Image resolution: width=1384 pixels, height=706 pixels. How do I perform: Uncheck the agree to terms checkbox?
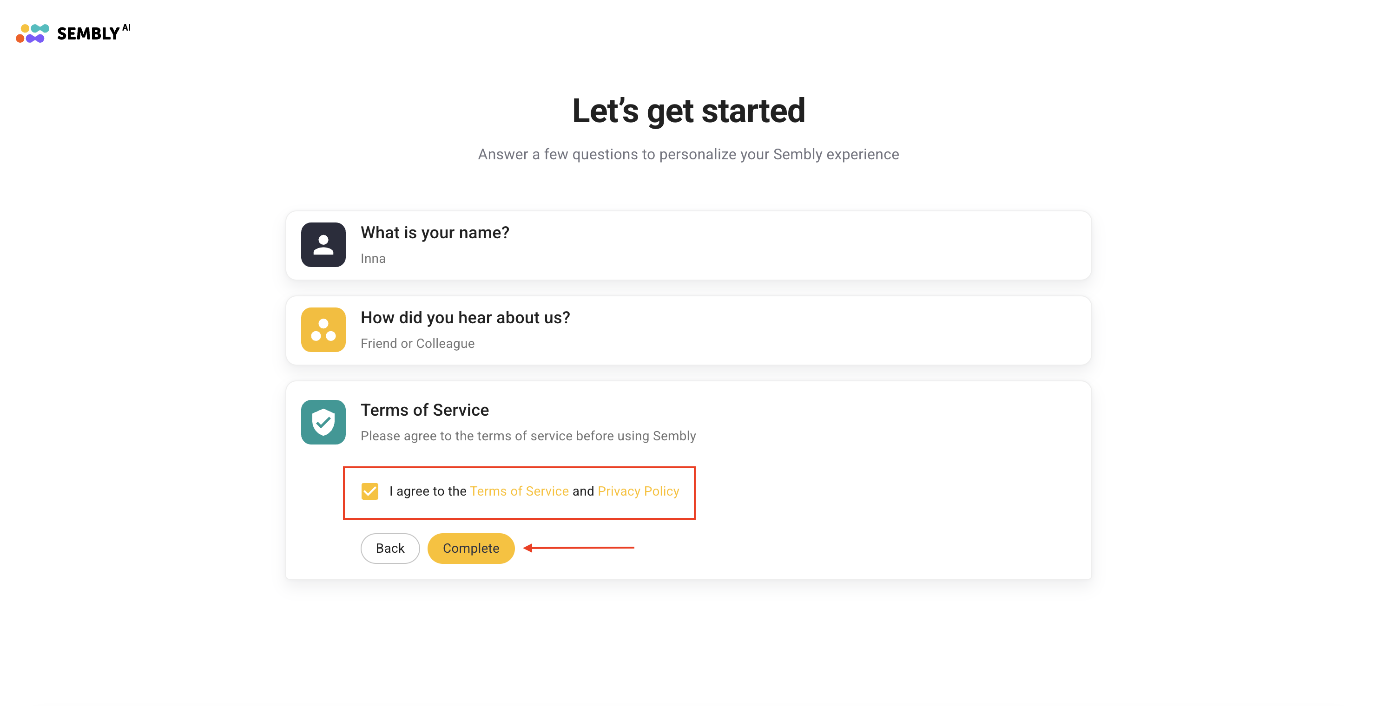(369, 491)
